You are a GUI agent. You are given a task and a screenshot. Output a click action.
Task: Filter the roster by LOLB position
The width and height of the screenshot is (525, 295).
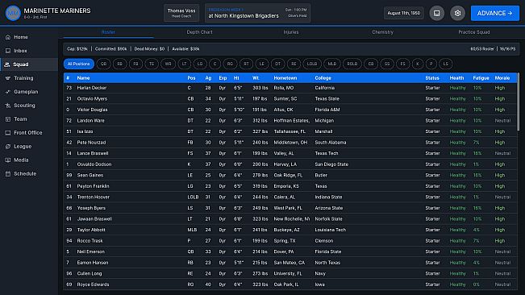point(312,64)
